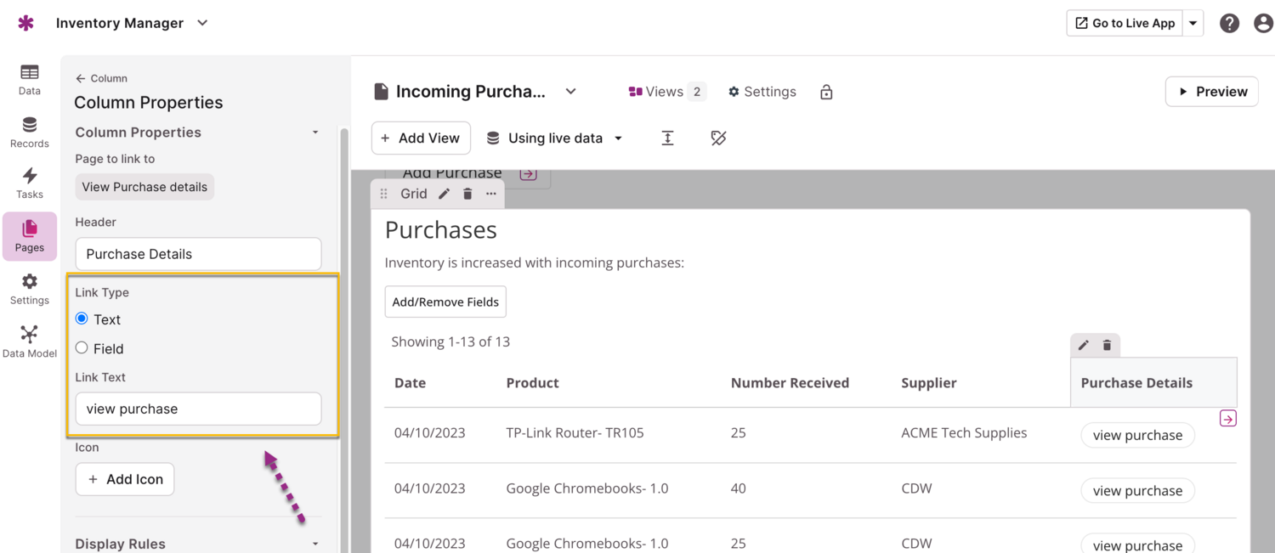Collapse the Display Rules section

(315, 544)
